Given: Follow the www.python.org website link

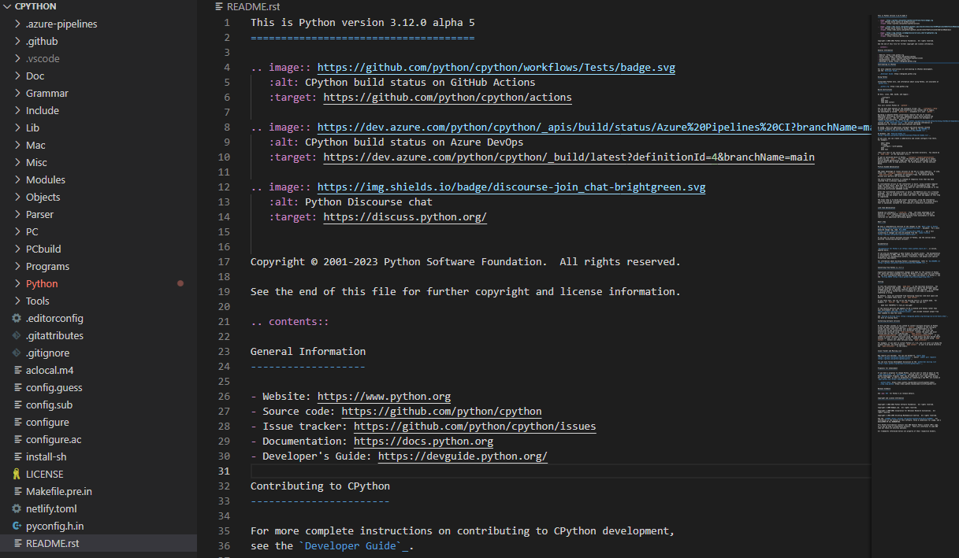Looking at the screenshot, I should [x=384, y=397].
